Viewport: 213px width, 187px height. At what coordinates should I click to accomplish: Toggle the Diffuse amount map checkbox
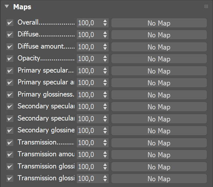[10, 47]
